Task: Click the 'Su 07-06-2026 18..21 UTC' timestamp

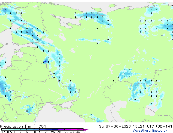Action: click(x=126, y=126)
